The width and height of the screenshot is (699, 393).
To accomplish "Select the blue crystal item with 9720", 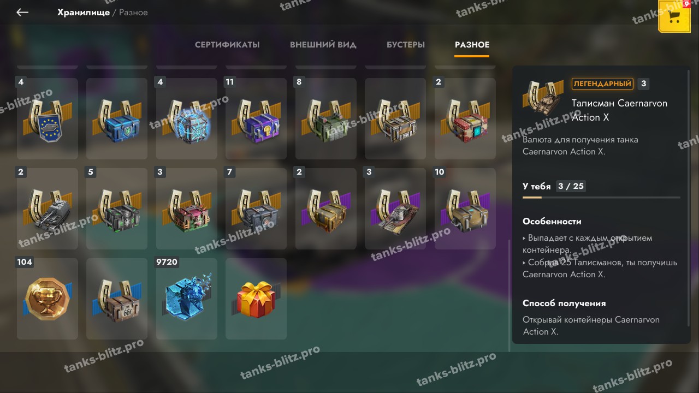I will [187, 299].
